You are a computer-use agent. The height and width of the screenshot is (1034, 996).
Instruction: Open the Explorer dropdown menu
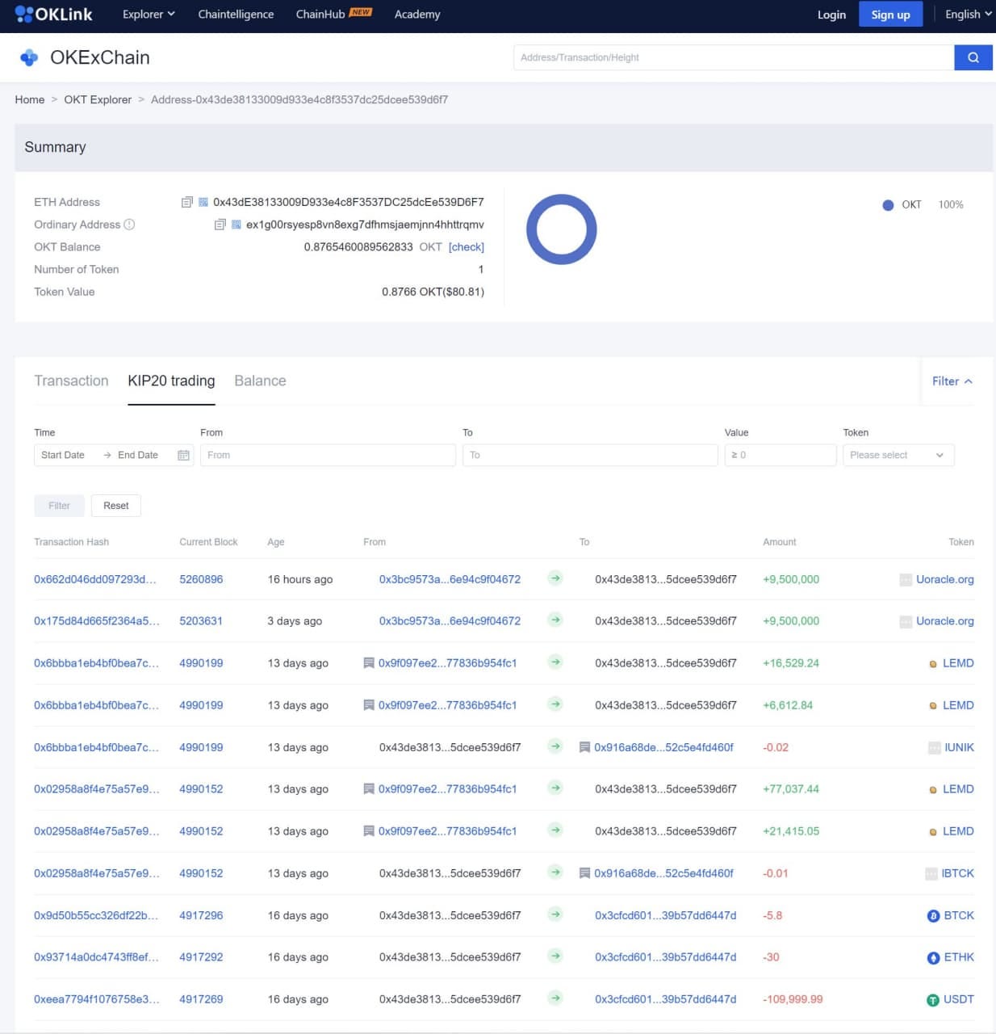pos(149,14)
